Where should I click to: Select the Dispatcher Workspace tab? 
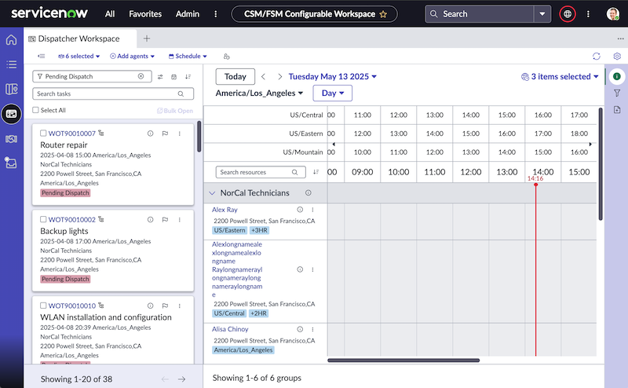point(80,38)
